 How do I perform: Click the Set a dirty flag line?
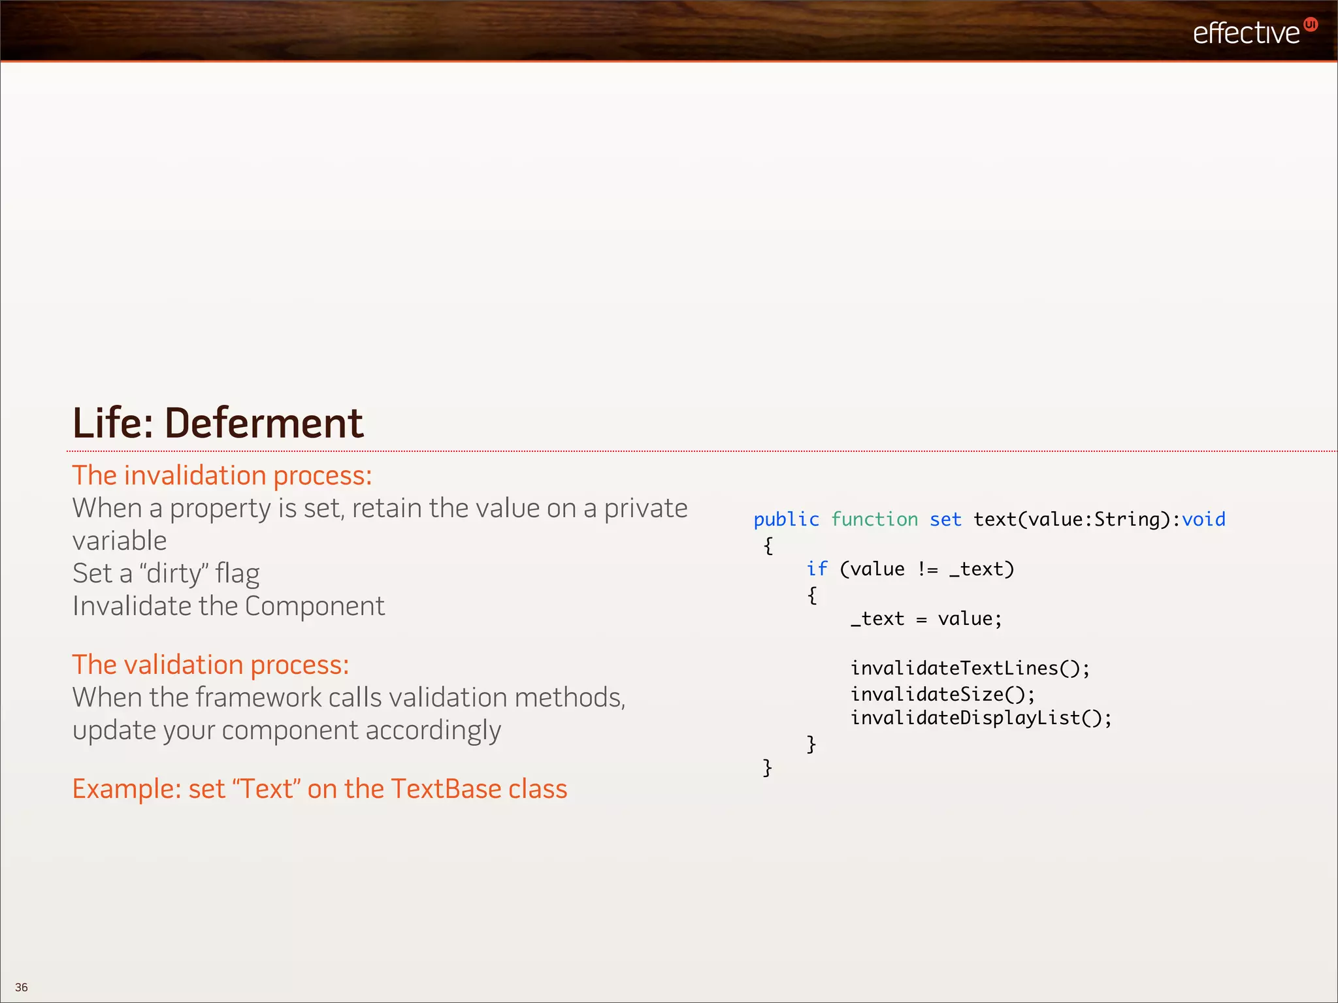tap(166, 574)
